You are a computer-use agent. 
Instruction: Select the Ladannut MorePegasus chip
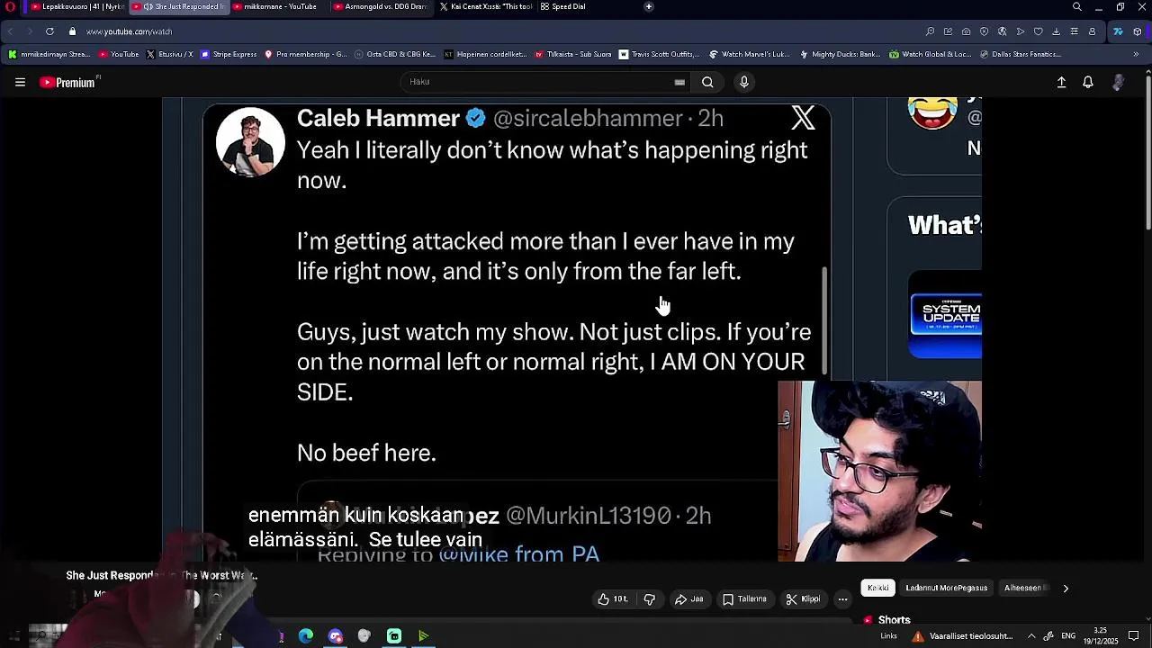pos(946,588)
